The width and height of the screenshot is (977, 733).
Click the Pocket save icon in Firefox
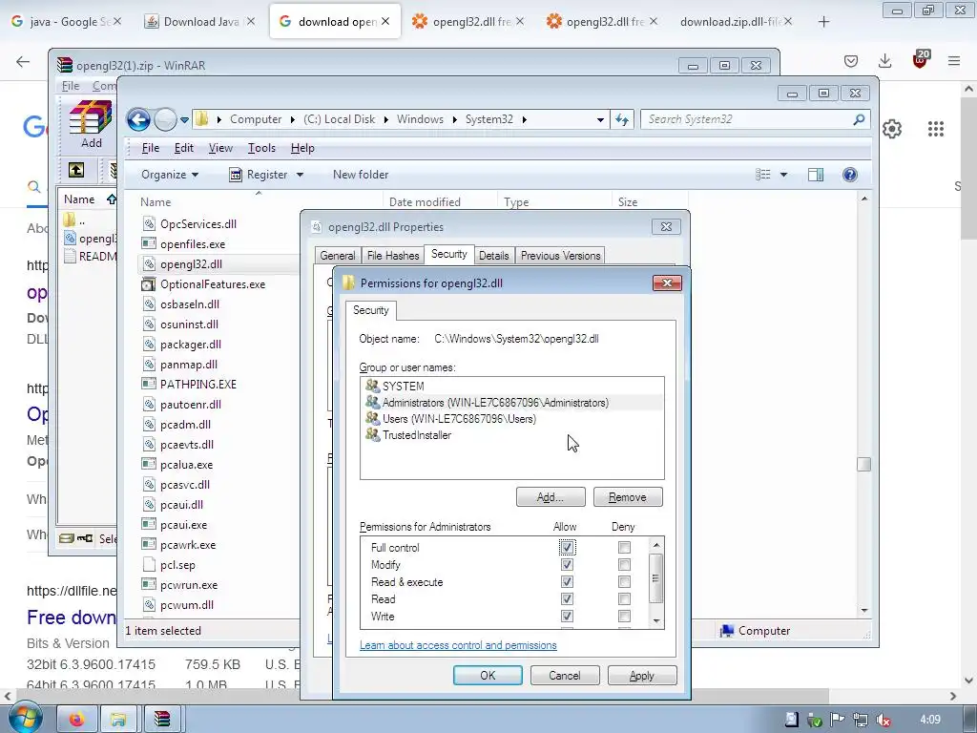850,60
